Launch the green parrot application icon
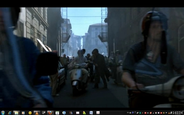This screenshot has height=115, width=184. pos(84,113)
